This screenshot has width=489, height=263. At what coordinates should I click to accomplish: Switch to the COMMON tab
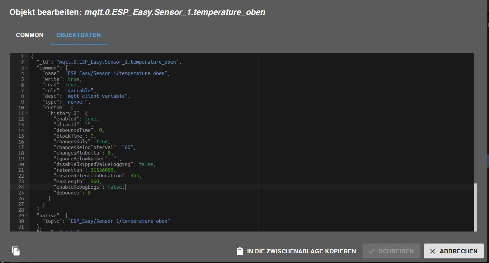point(30,35)
